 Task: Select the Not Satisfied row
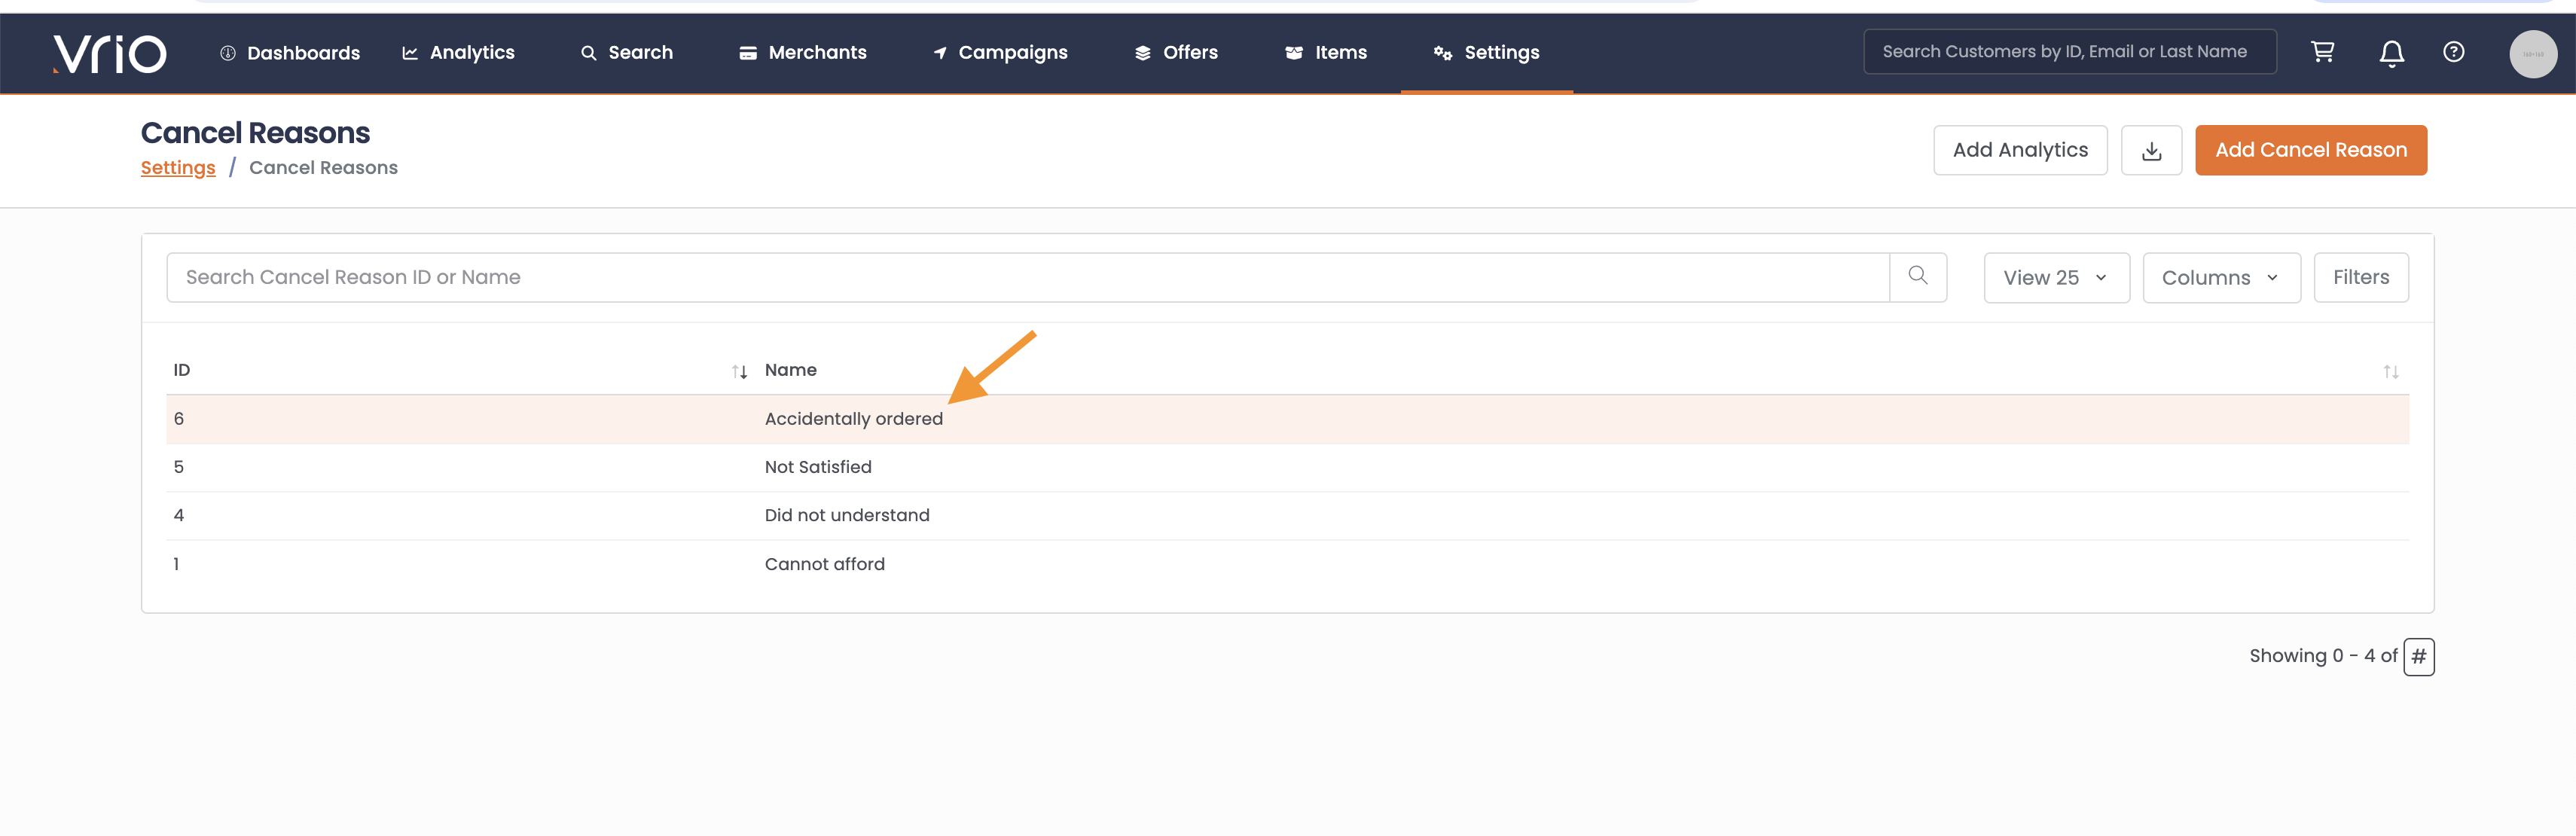point(1287,467)
